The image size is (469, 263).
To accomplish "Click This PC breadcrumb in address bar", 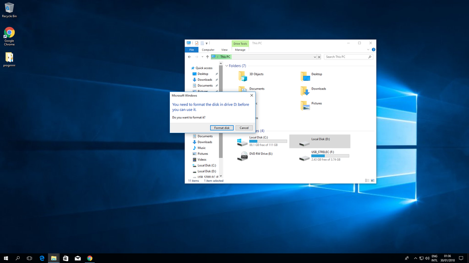I will pos(225,57).
